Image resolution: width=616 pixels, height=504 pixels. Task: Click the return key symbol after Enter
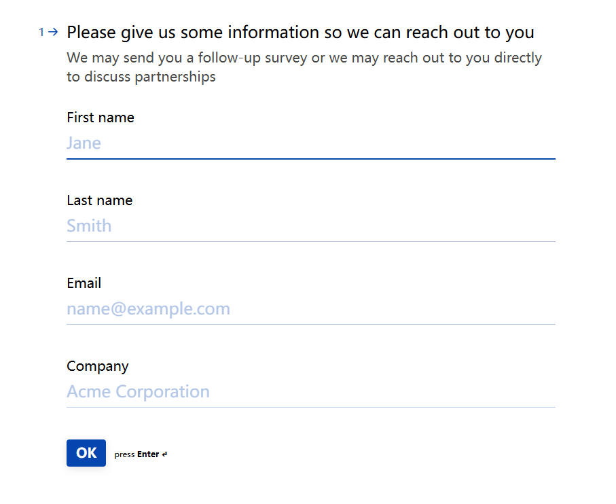[165, 454]
